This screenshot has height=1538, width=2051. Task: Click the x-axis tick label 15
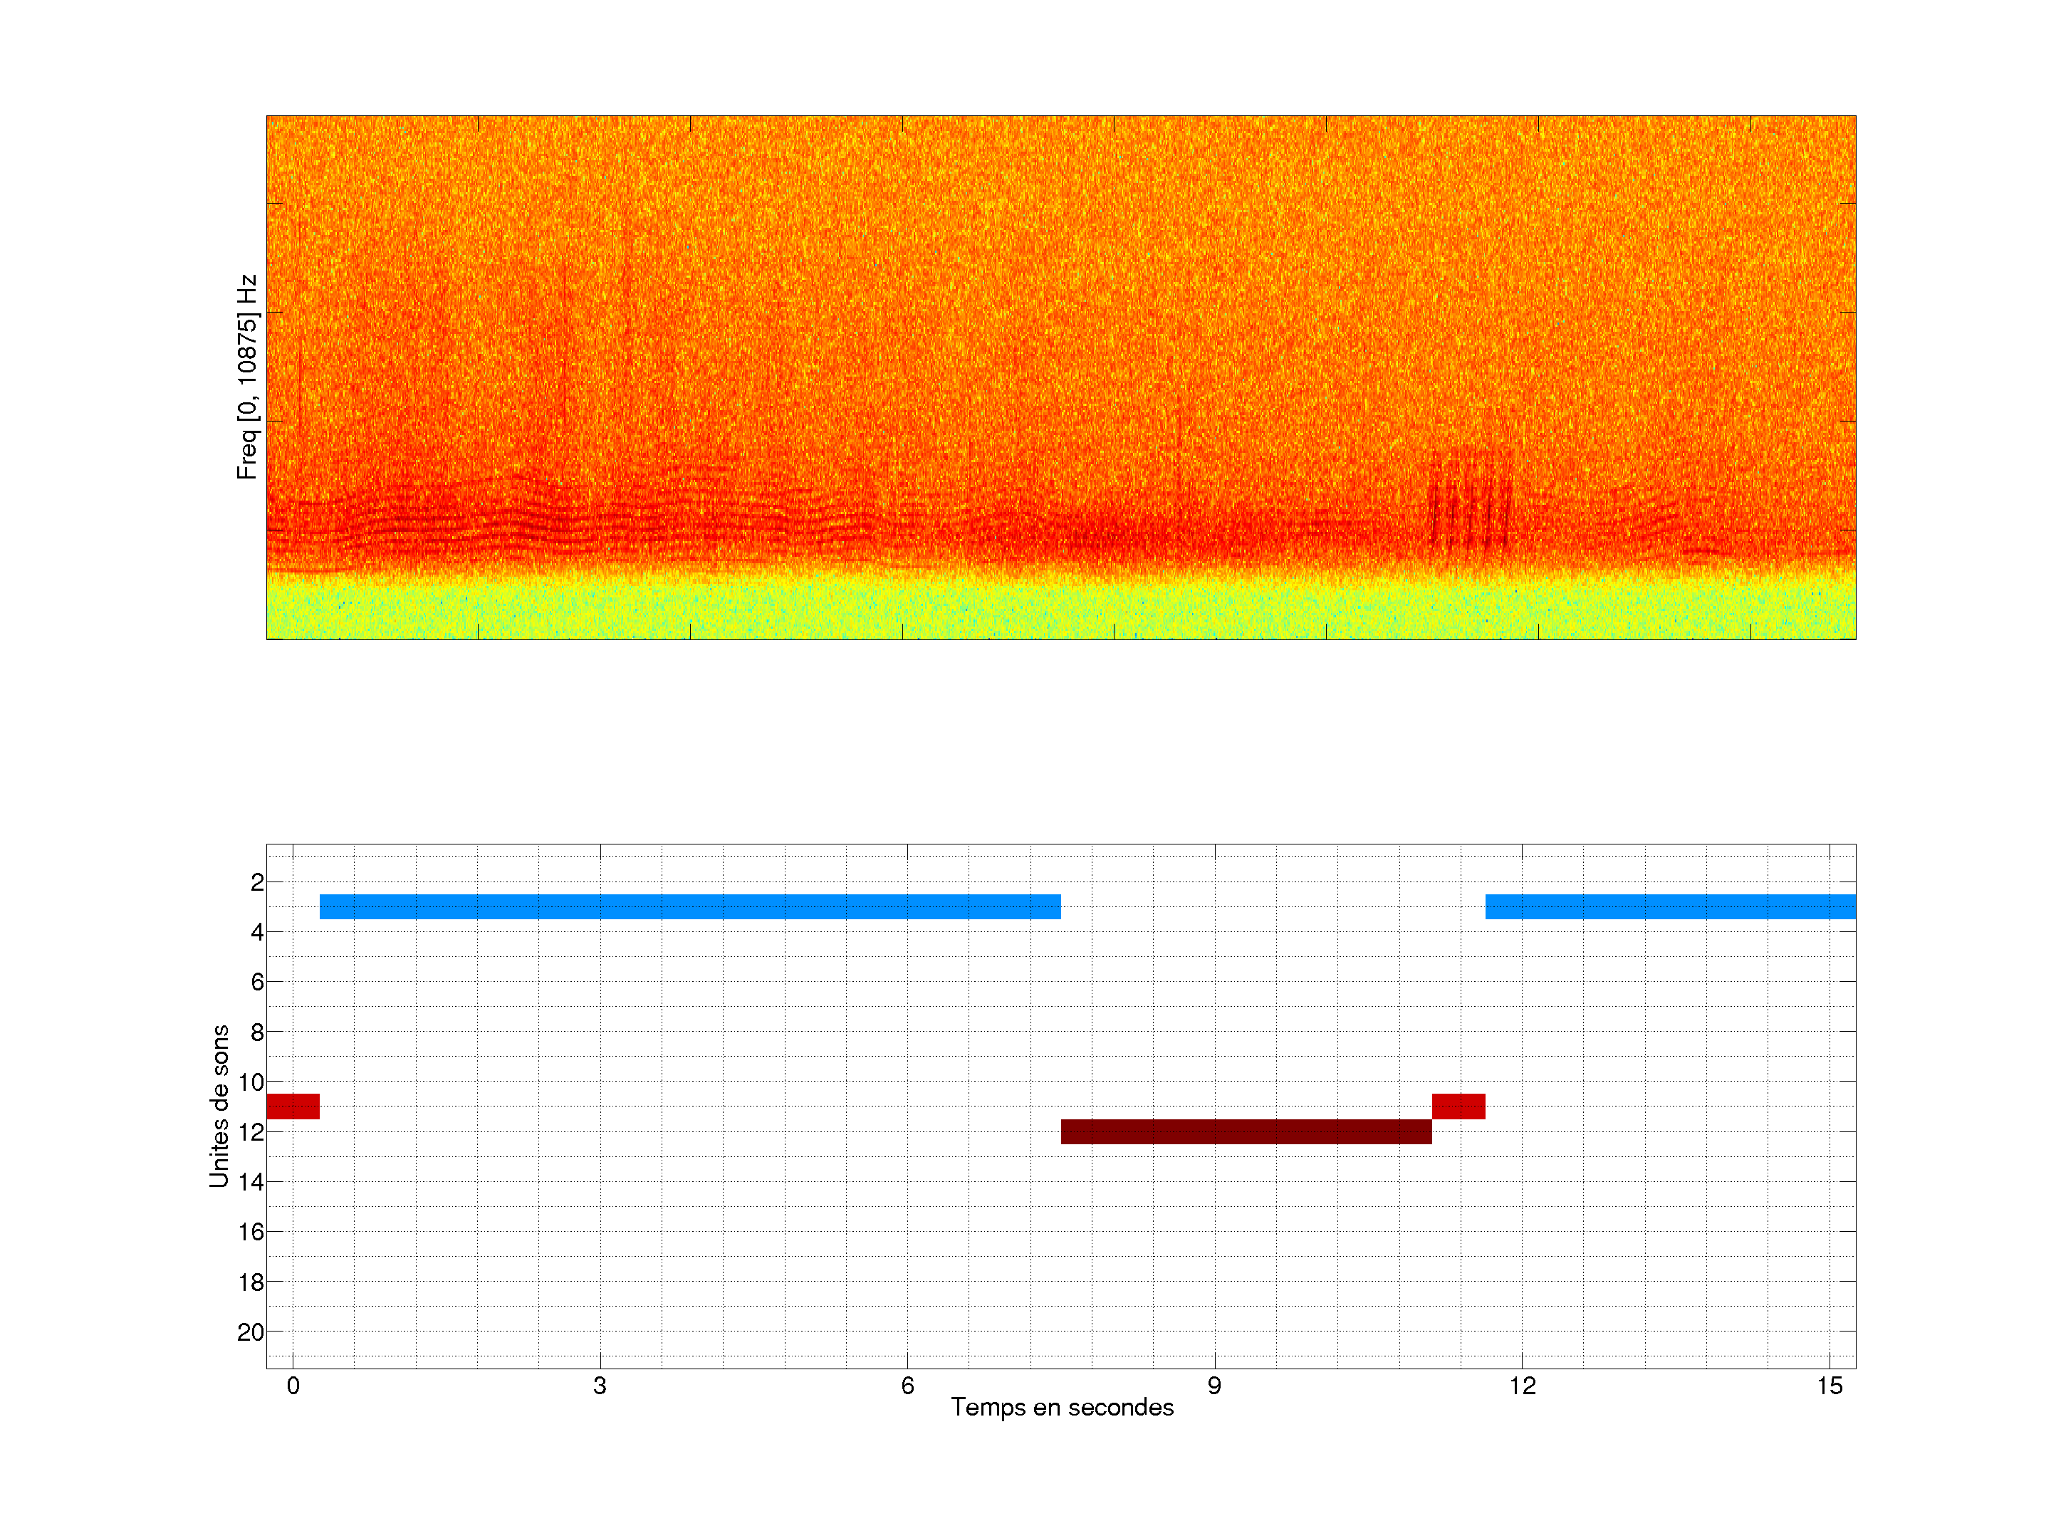click(1829, 1386)
